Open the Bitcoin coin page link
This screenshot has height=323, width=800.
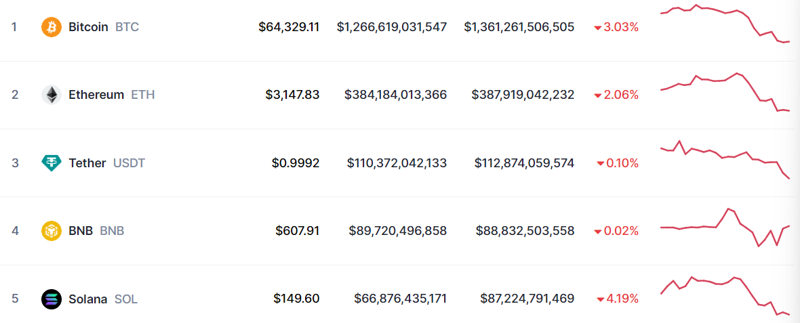pos(88,27)
